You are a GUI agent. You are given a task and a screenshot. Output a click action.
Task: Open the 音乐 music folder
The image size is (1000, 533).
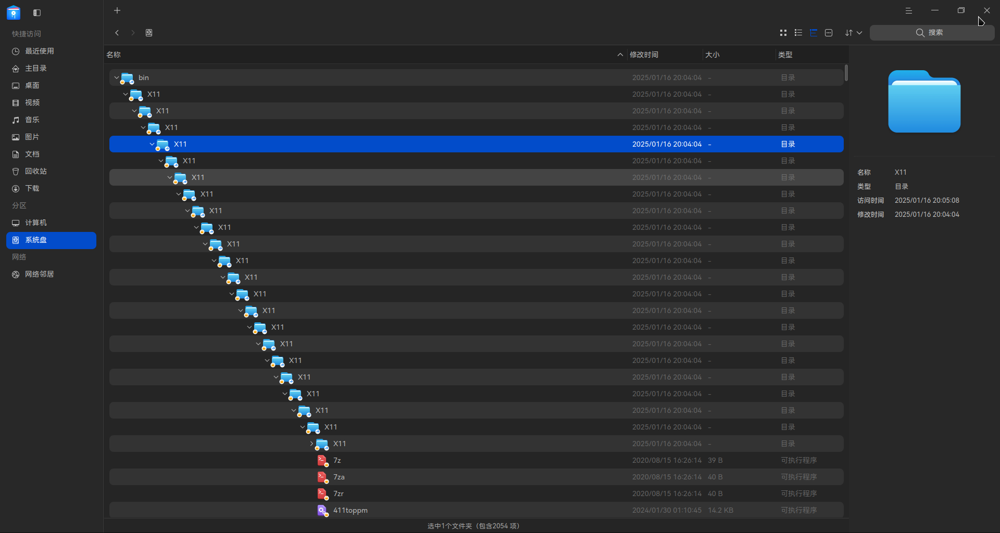(51, 120)
